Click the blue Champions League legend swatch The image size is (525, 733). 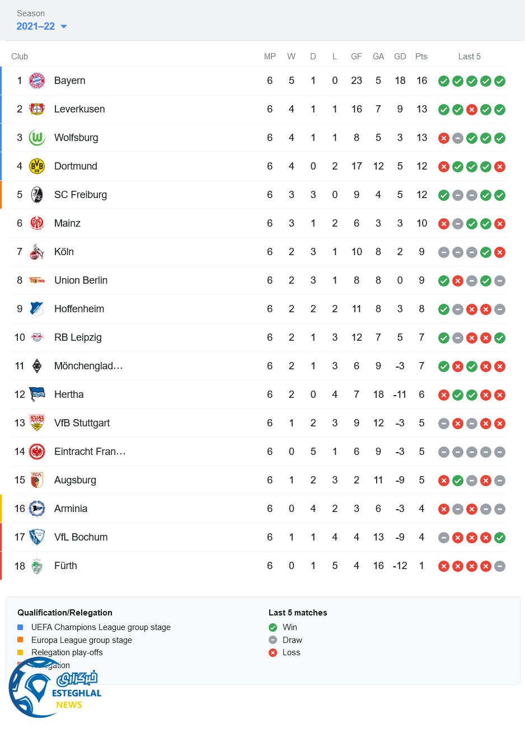[20, 627]
